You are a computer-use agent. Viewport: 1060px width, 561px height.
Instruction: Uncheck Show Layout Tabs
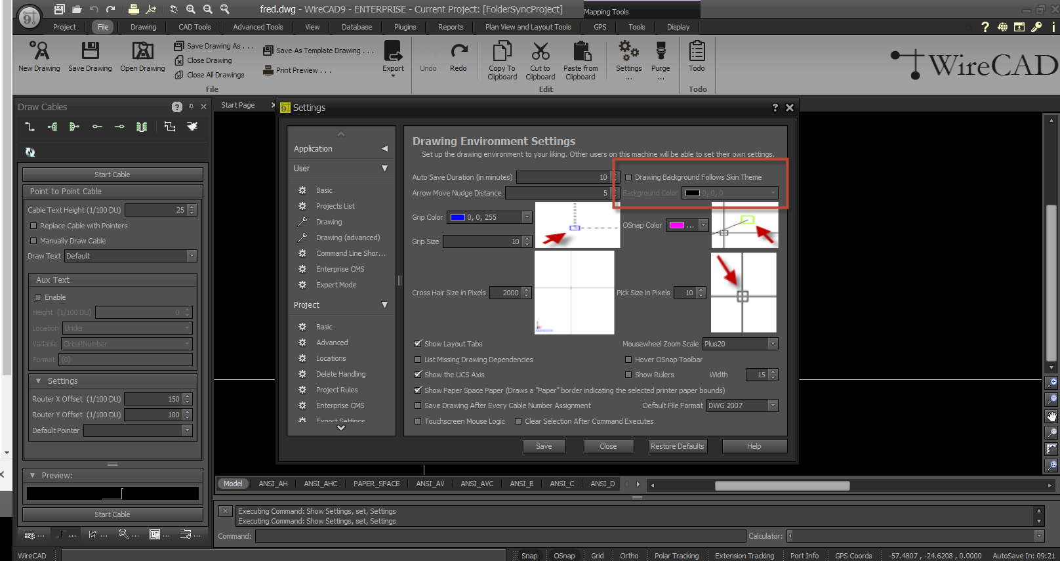point(418,344)
